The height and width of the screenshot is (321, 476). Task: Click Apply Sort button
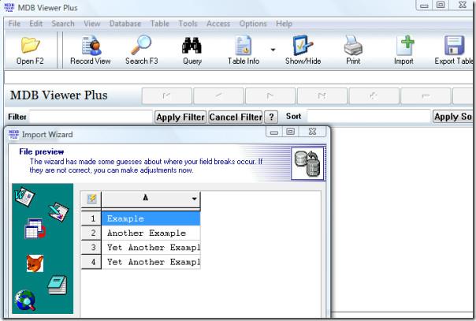(x=452, y=117)
